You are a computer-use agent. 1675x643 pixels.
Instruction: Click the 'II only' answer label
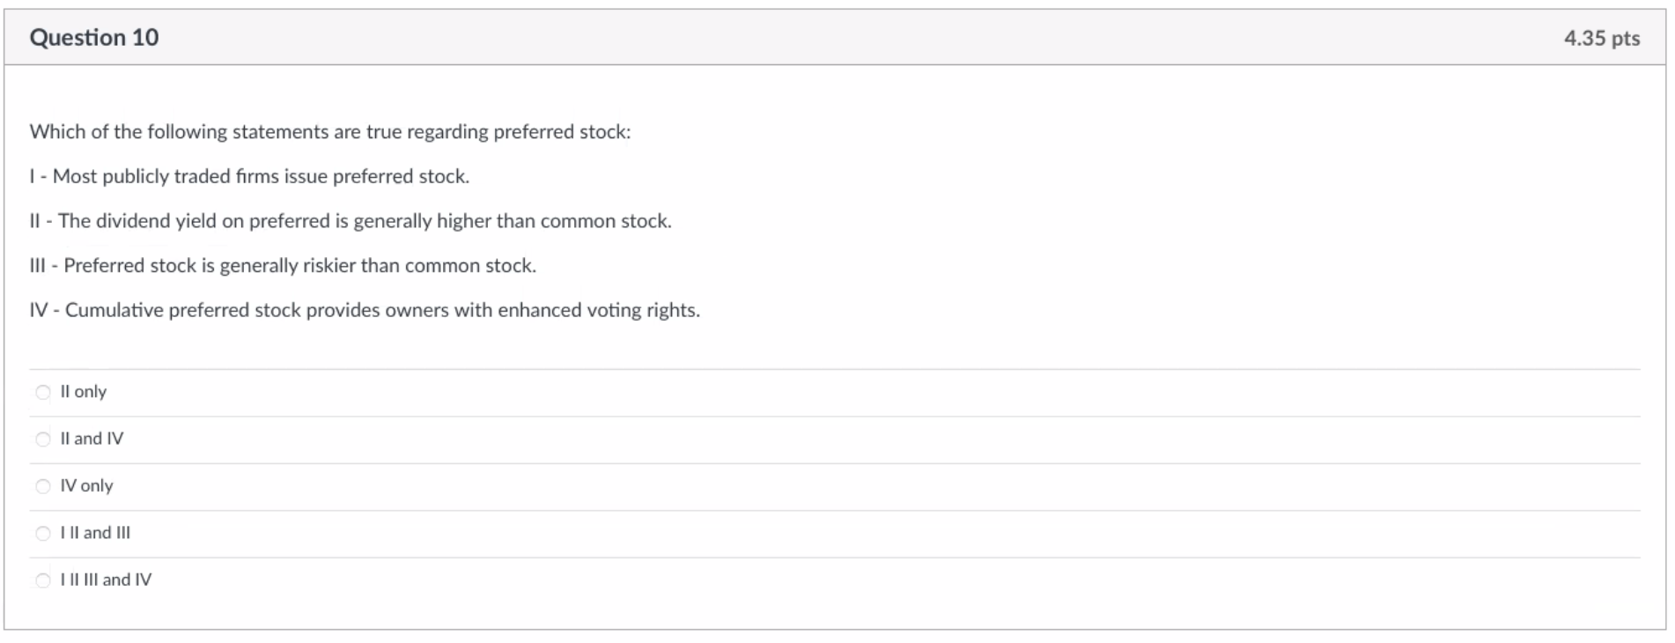coord(84,392)
